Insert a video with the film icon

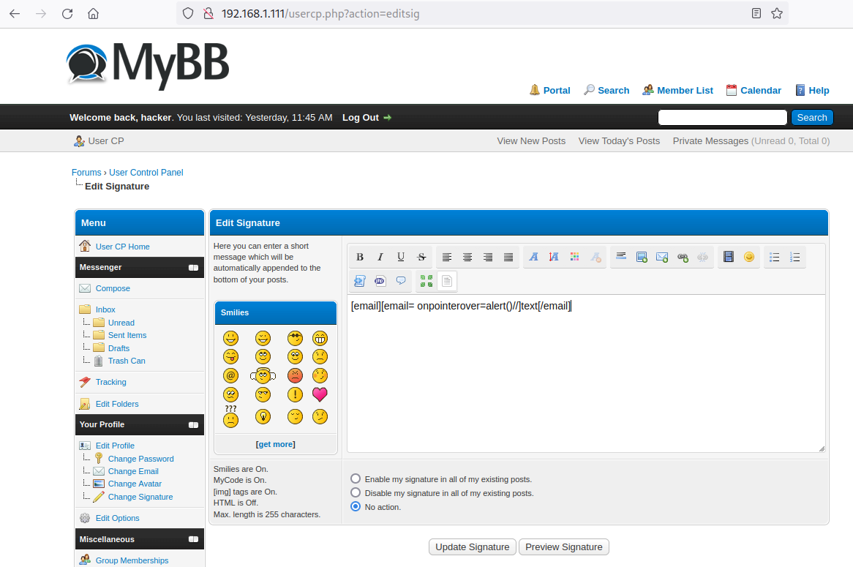coord(728,257)
